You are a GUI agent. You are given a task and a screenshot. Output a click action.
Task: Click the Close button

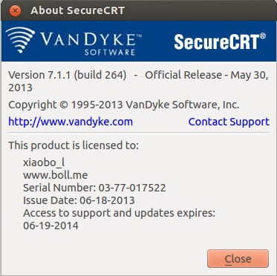click(238, 258)
